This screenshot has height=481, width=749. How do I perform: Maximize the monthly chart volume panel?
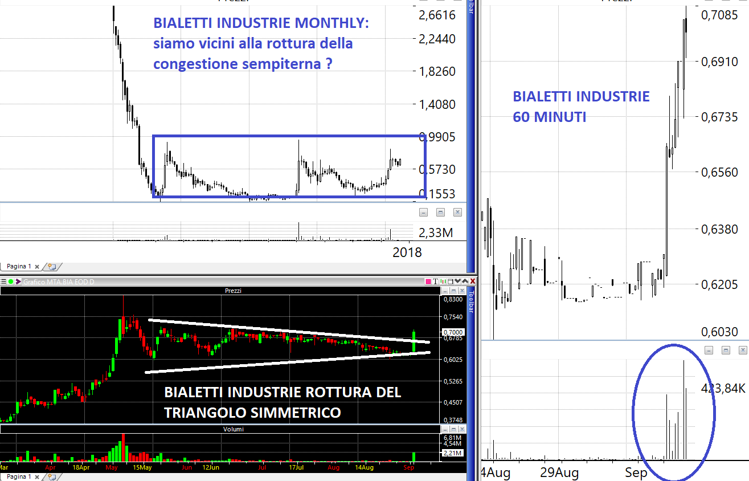click(x=440, y=212)
